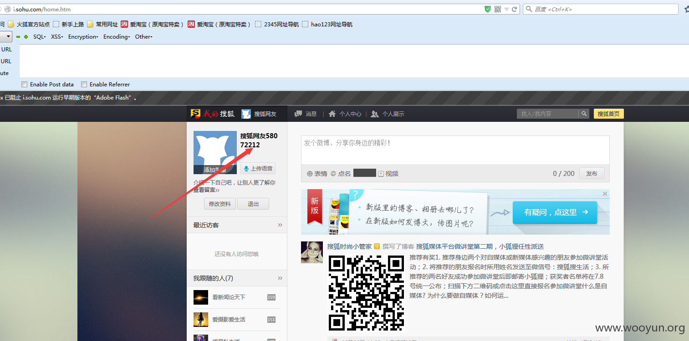Click the 有疑问，点这里 banner button
This screenshot has height=341, width=689.
coord(555,212)
